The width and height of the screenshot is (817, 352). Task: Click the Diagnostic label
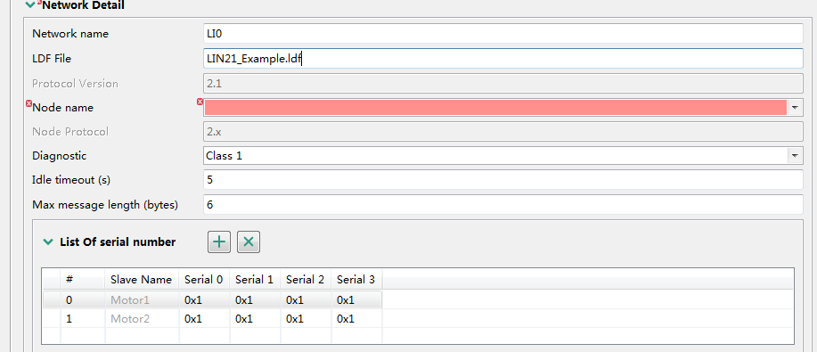pos(59,156)
